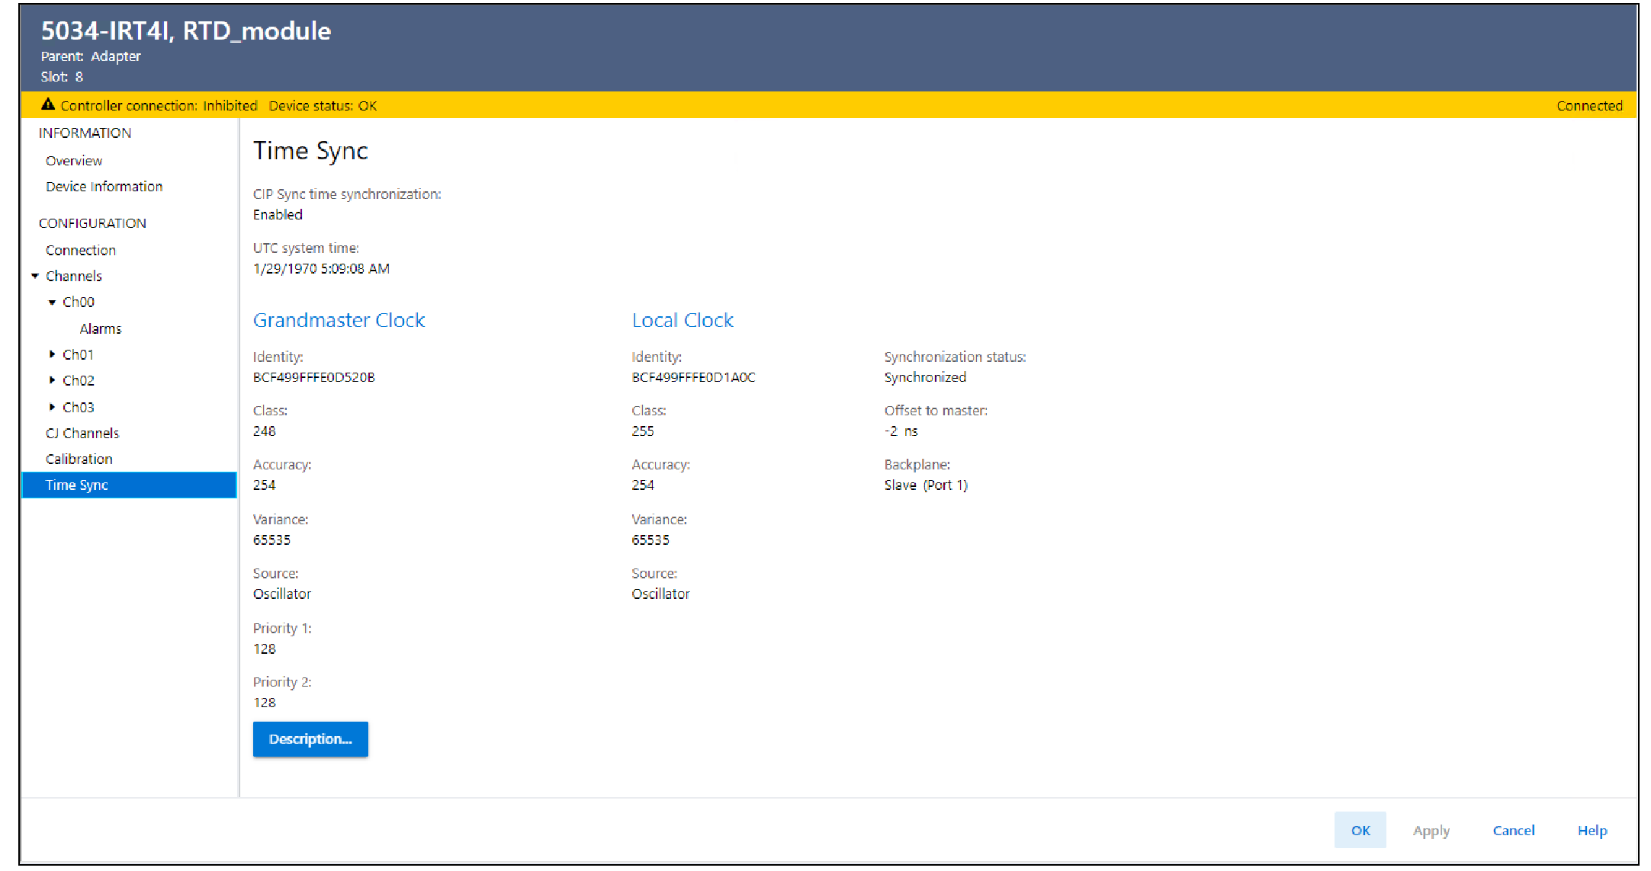Click the Apply button
The image size is (1651, 871).
[x=1431, y=831]
